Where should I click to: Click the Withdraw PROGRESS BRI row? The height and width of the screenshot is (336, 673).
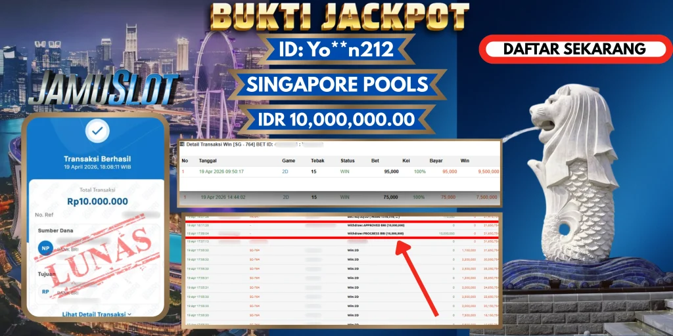tap(342, 234)
